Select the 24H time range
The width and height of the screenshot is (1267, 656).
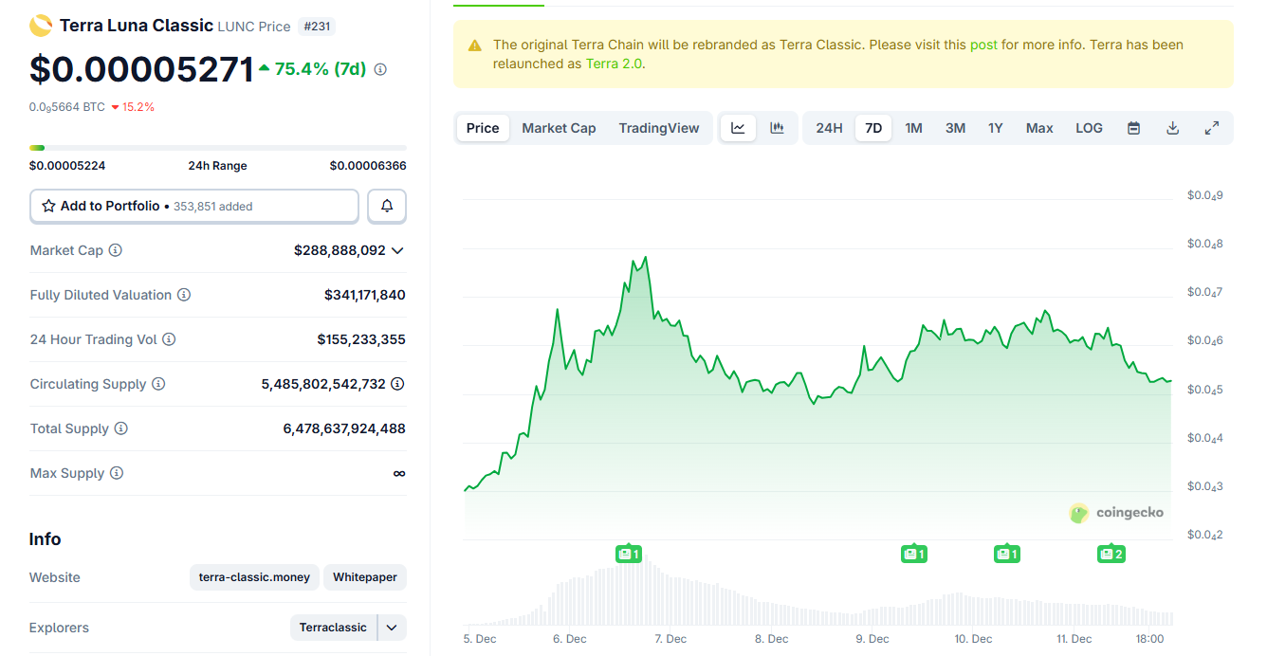(829, 128)
